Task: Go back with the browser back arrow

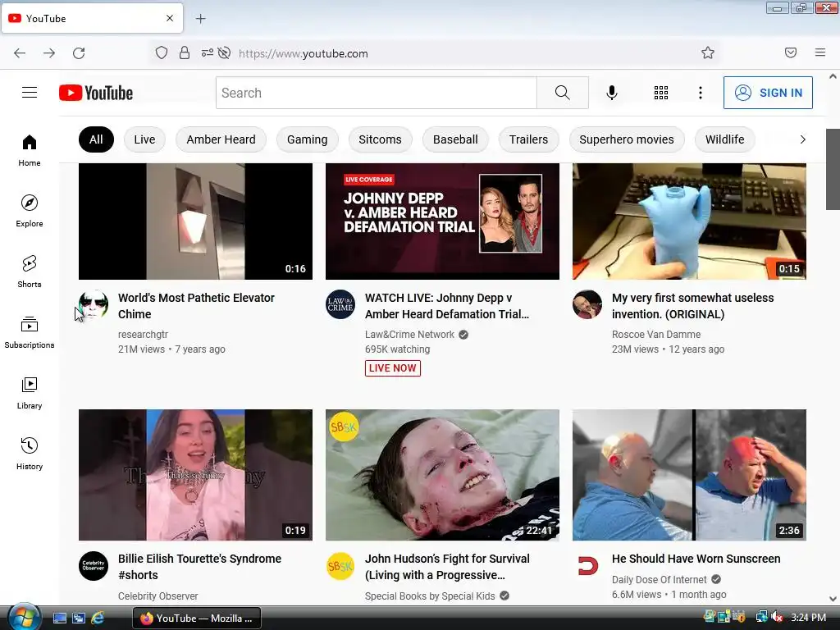Action: (x=20, y=53)
